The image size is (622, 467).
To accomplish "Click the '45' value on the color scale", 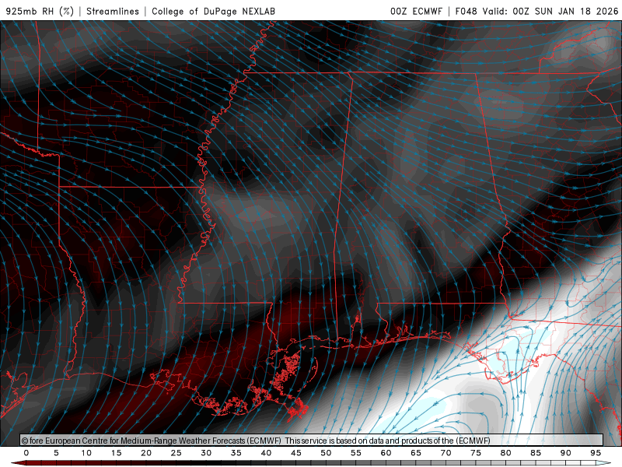I will [x=296, y=453].
